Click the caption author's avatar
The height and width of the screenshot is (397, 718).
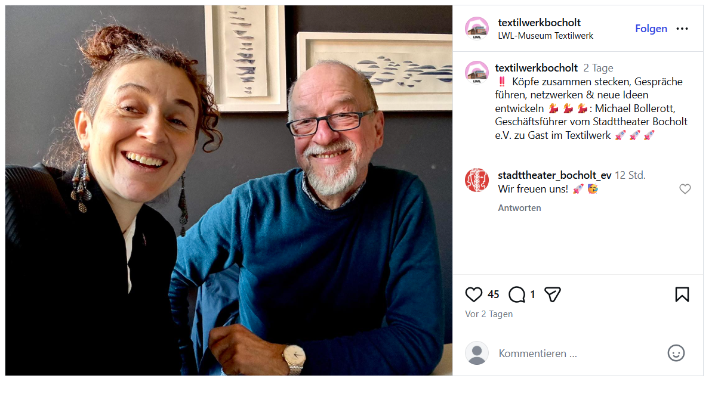[477, 73]
